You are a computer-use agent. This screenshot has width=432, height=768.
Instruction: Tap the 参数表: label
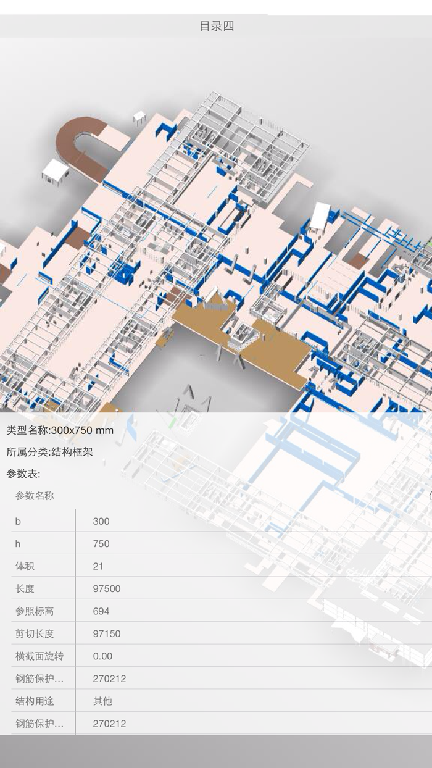(23, 474)
